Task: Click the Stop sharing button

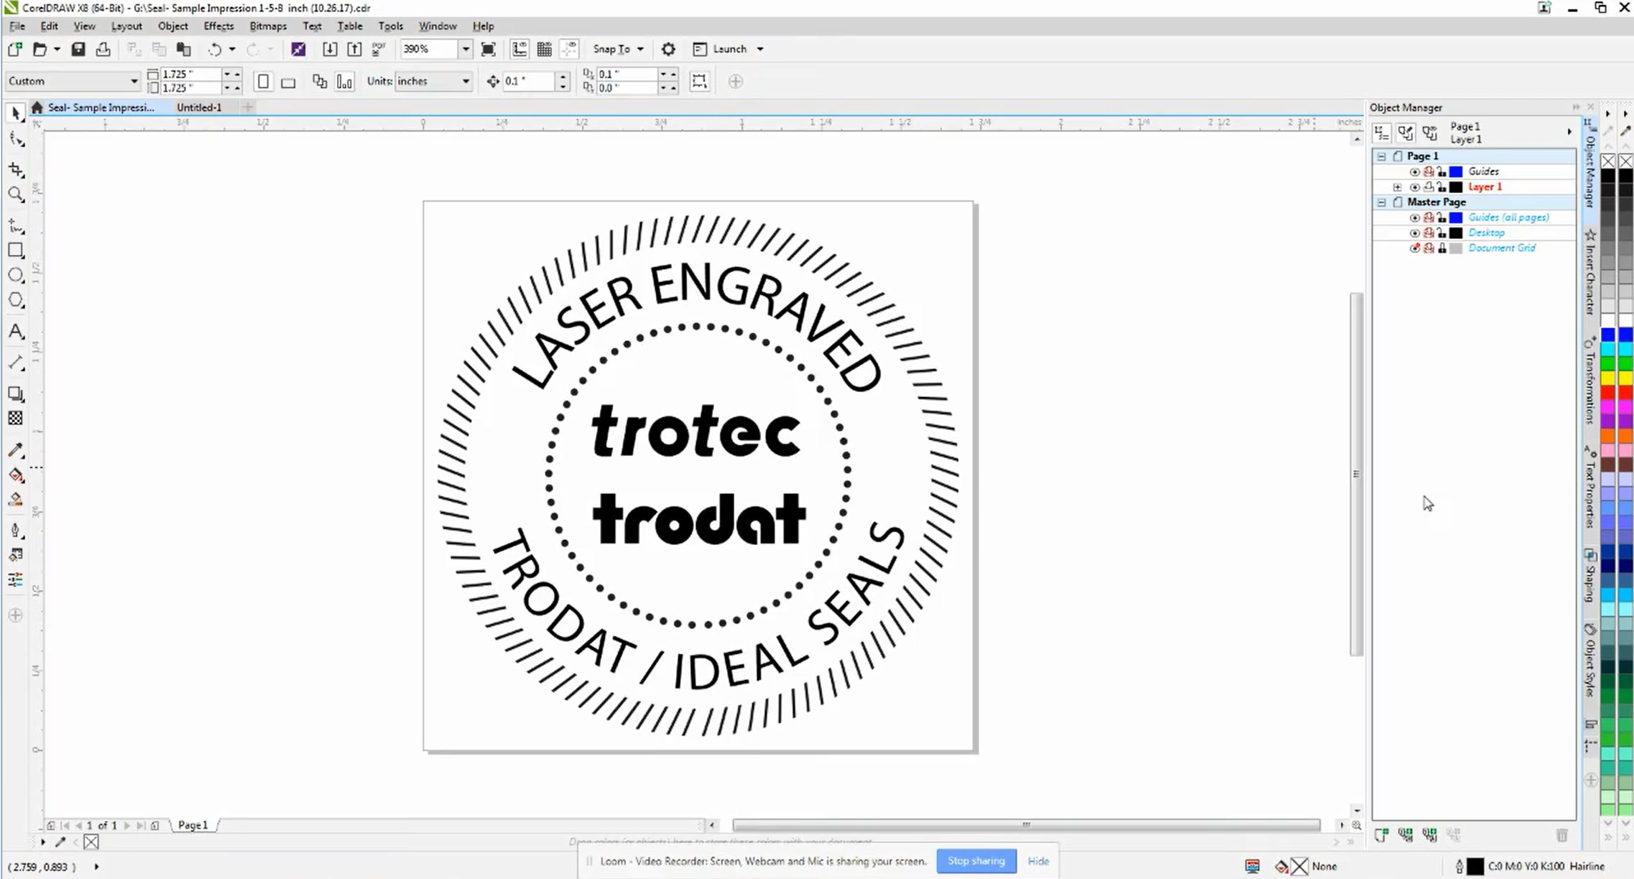Action: [x=976, y=860]
